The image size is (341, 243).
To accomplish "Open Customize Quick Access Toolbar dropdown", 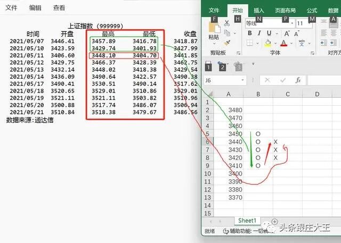I will click(x=253, y=64).
